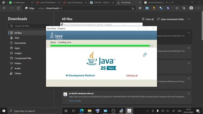Select All files in Downloads sidebar
The width and height of the screenshot is (203, 114).
27,33
